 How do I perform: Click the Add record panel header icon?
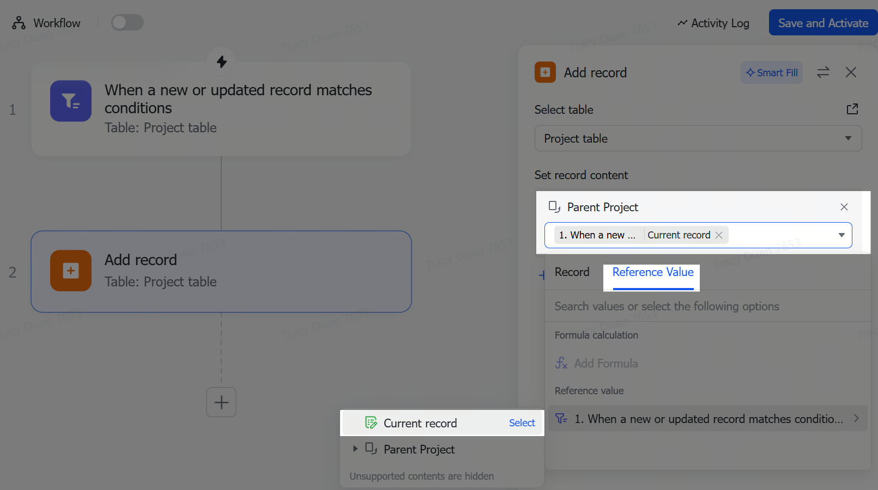[x=545, y=72]
